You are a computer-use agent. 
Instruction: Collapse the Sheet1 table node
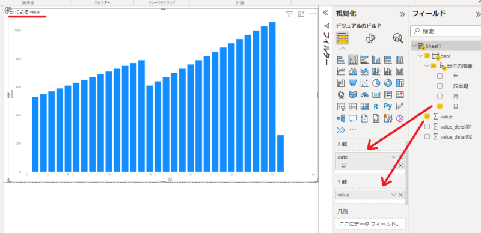[x=414, y=46]
